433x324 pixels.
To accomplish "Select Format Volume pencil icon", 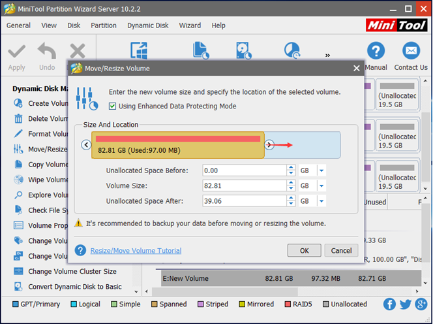I will [18, 134].
